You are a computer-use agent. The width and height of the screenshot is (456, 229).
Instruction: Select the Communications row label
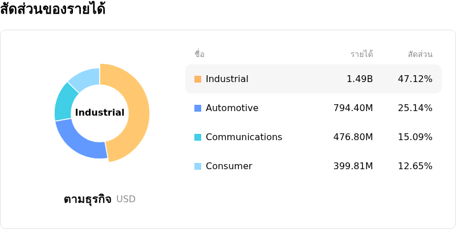(x=244, y=137)
